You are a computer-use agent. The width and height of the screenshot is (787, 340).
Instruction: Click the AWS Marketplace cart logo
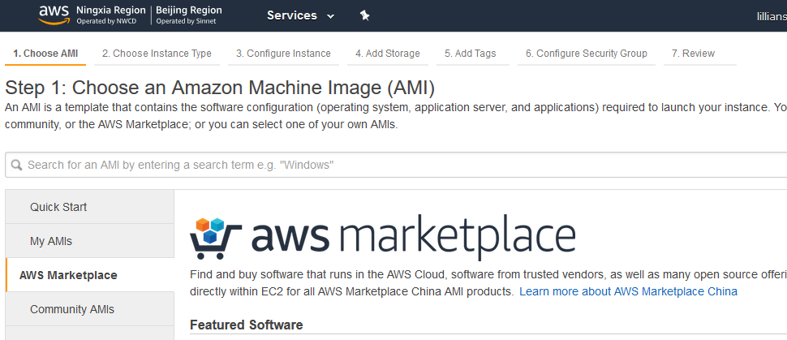[x=216, y=239]
